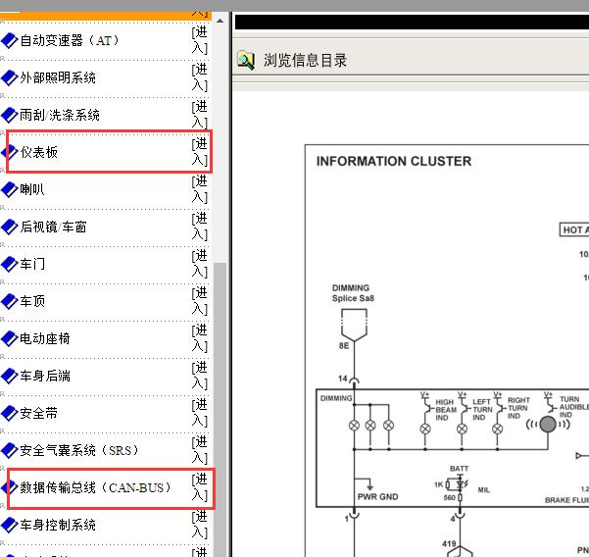
Task: Click the LEFT TURN IND label
Action: pos(481,410)
